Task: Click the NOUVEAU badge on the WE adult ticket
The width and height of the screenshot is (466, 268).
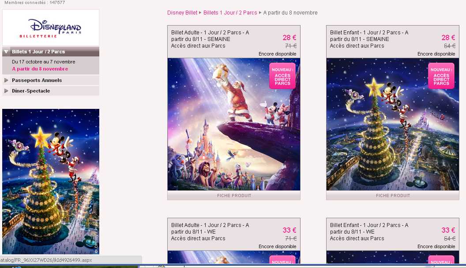Action: (x=282, y=261)
